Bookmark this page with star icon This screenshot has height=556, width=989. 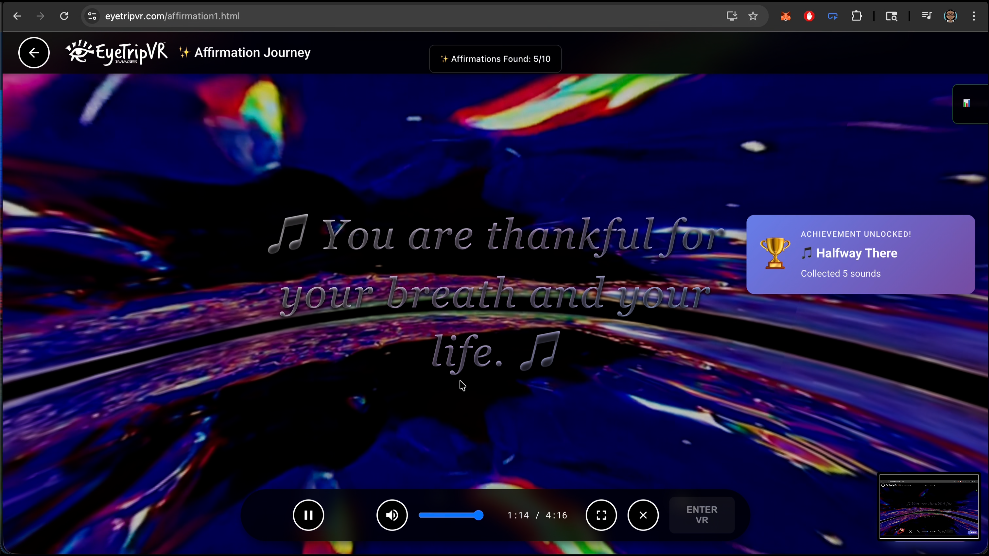(x=753, y=16)
